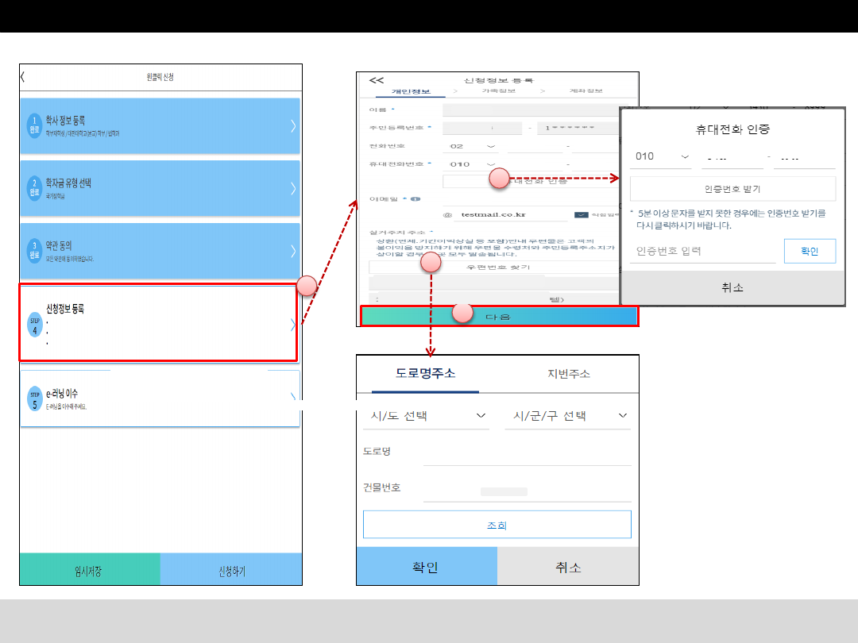Open the 신청정보 등록 step chevron
This screenshot has width=858, height=643.
[293, 325]
